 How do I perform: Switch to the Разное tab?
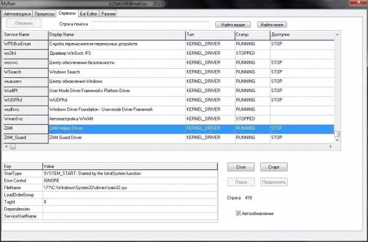pos(108,14)
